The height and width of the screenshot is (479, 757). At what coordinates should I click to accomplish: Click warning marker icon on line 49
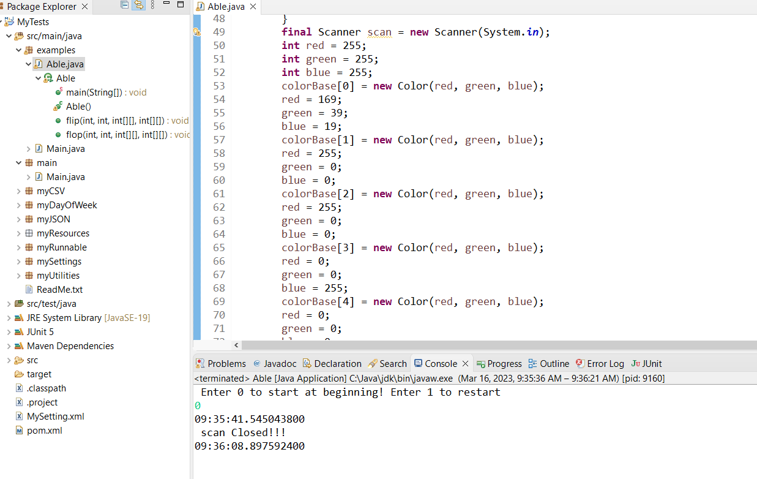[x=197, y=32]
